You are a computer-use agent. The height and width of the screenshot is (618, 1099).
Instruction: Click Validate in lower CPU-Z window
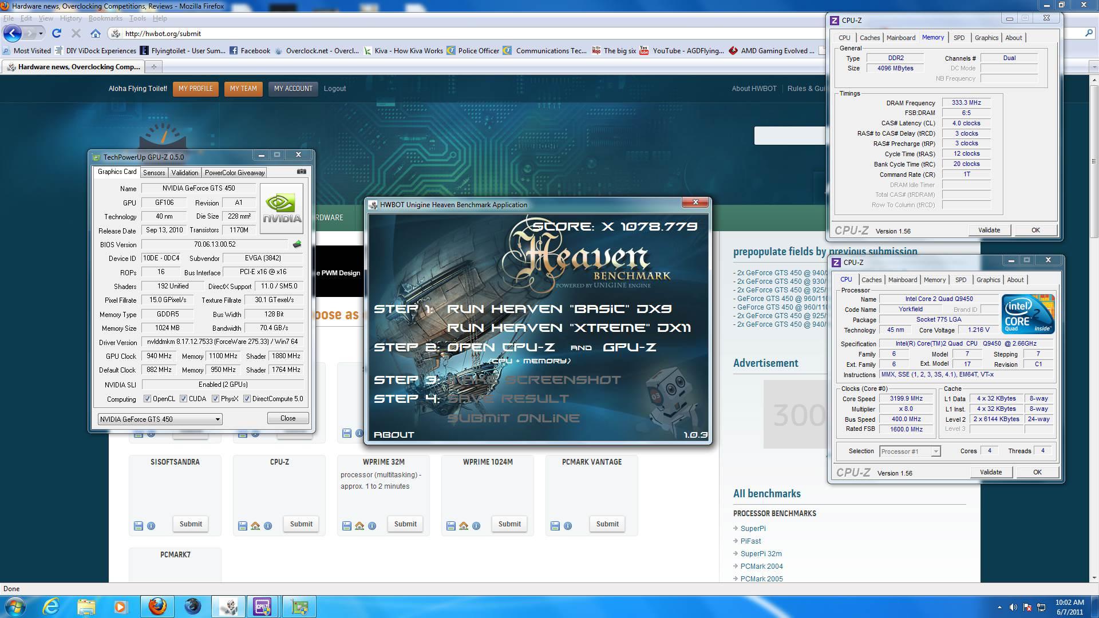point(991,472)
